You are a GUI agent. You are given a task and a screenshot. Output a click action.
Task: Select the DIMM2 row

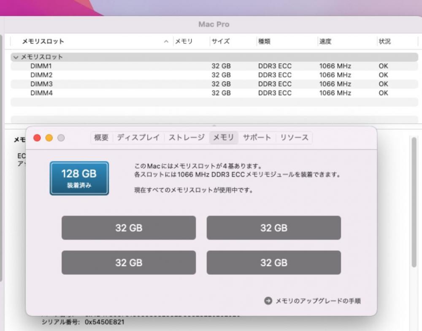tap(214, 75)
